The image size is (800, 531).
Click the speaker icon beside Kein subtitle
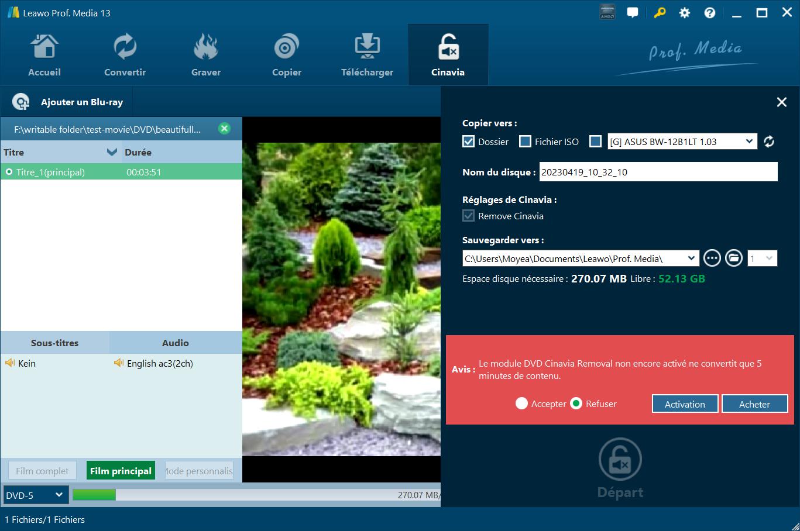[10, 363]
